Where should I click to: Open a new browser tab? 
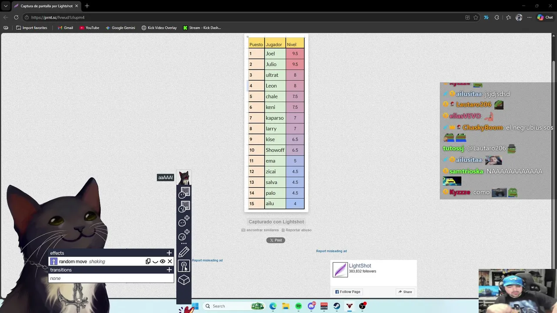pos(87,6)
